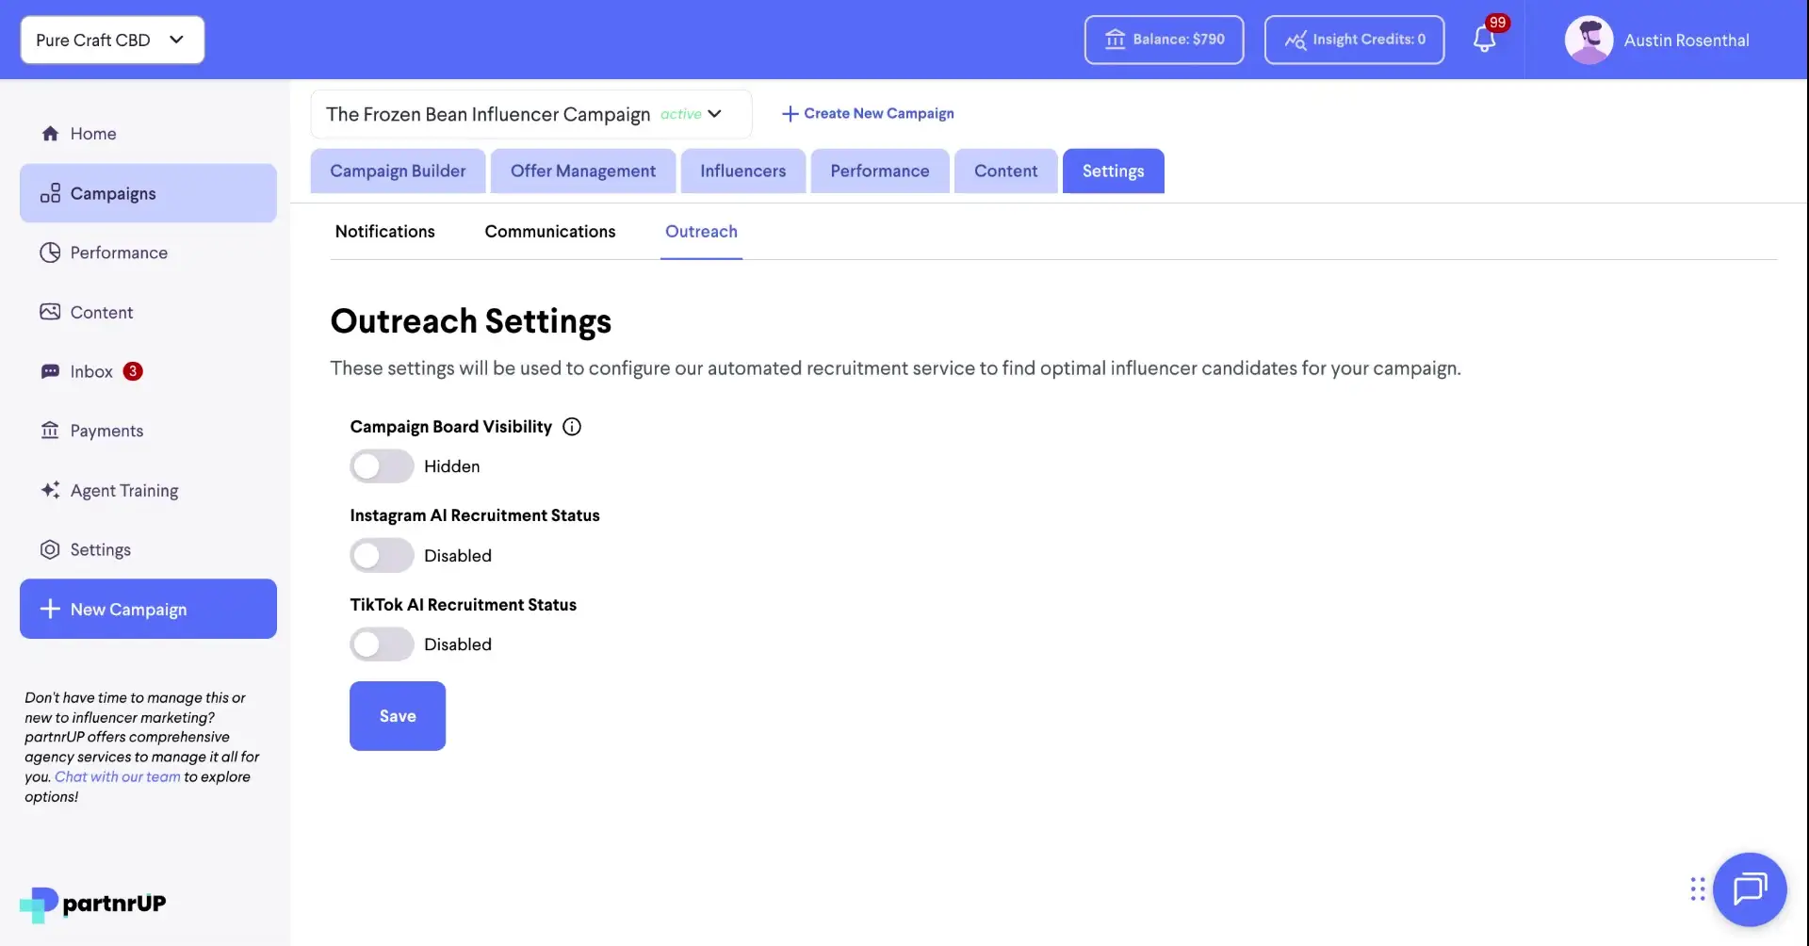The image size is (1809, 946).
Task: Select the Offer Management tab
Action: (582, 171)
